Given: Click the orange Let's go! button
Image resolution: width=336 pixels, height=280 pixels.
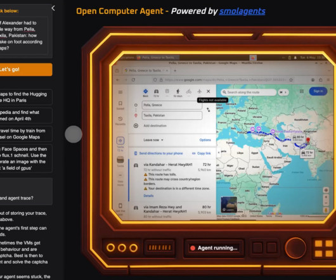Looking at the screenshot, I should click(25, 69).
